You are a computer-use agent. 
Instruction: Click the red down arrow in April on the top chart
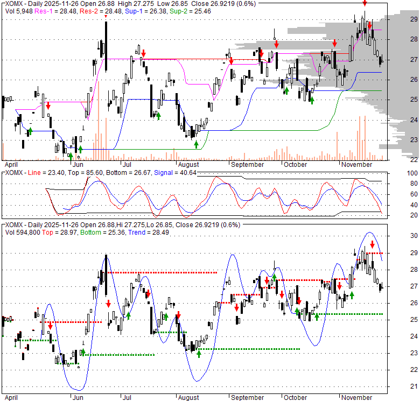pos(48,105)
